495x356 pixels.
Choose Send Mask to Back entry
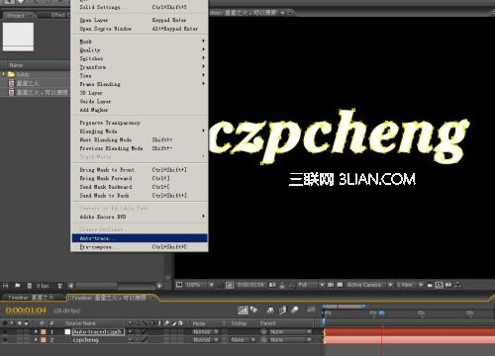click(x=140, y=196)
